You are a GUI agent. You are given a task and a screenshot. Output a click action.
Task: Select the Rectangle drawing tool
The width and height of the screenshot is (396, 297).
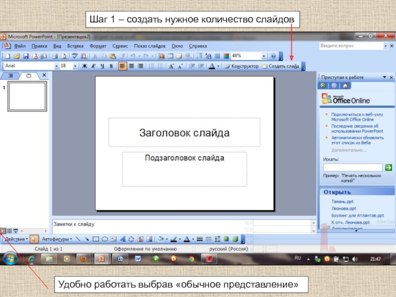click(96, 239)
